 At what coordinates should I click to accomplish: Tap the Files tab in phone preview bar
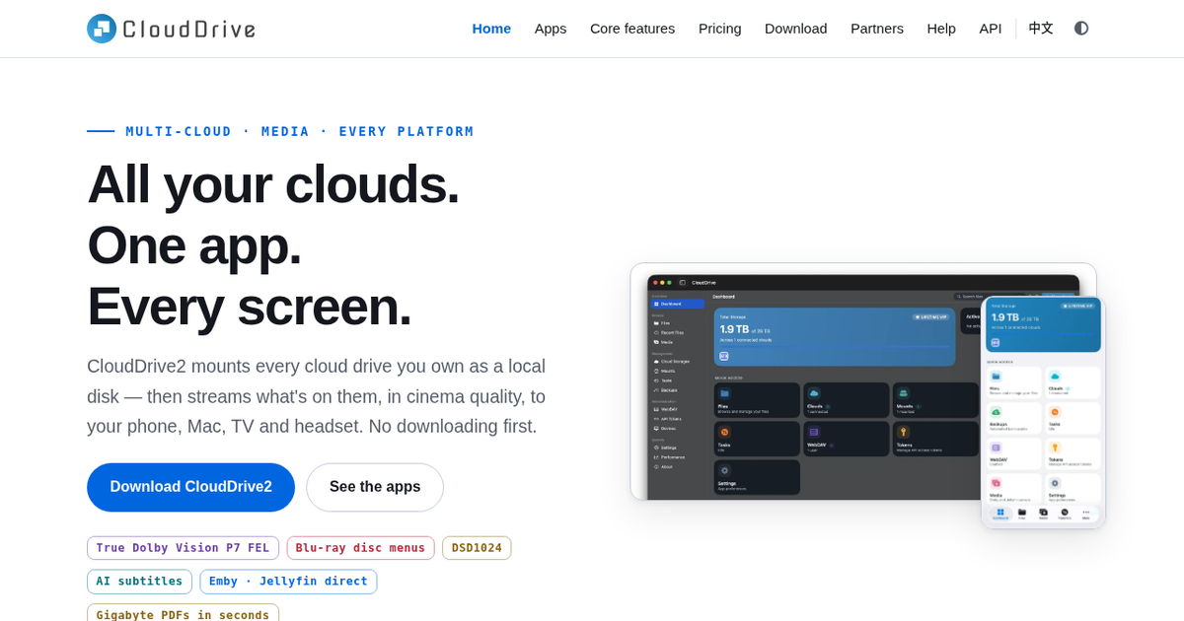pos(1022,514)
